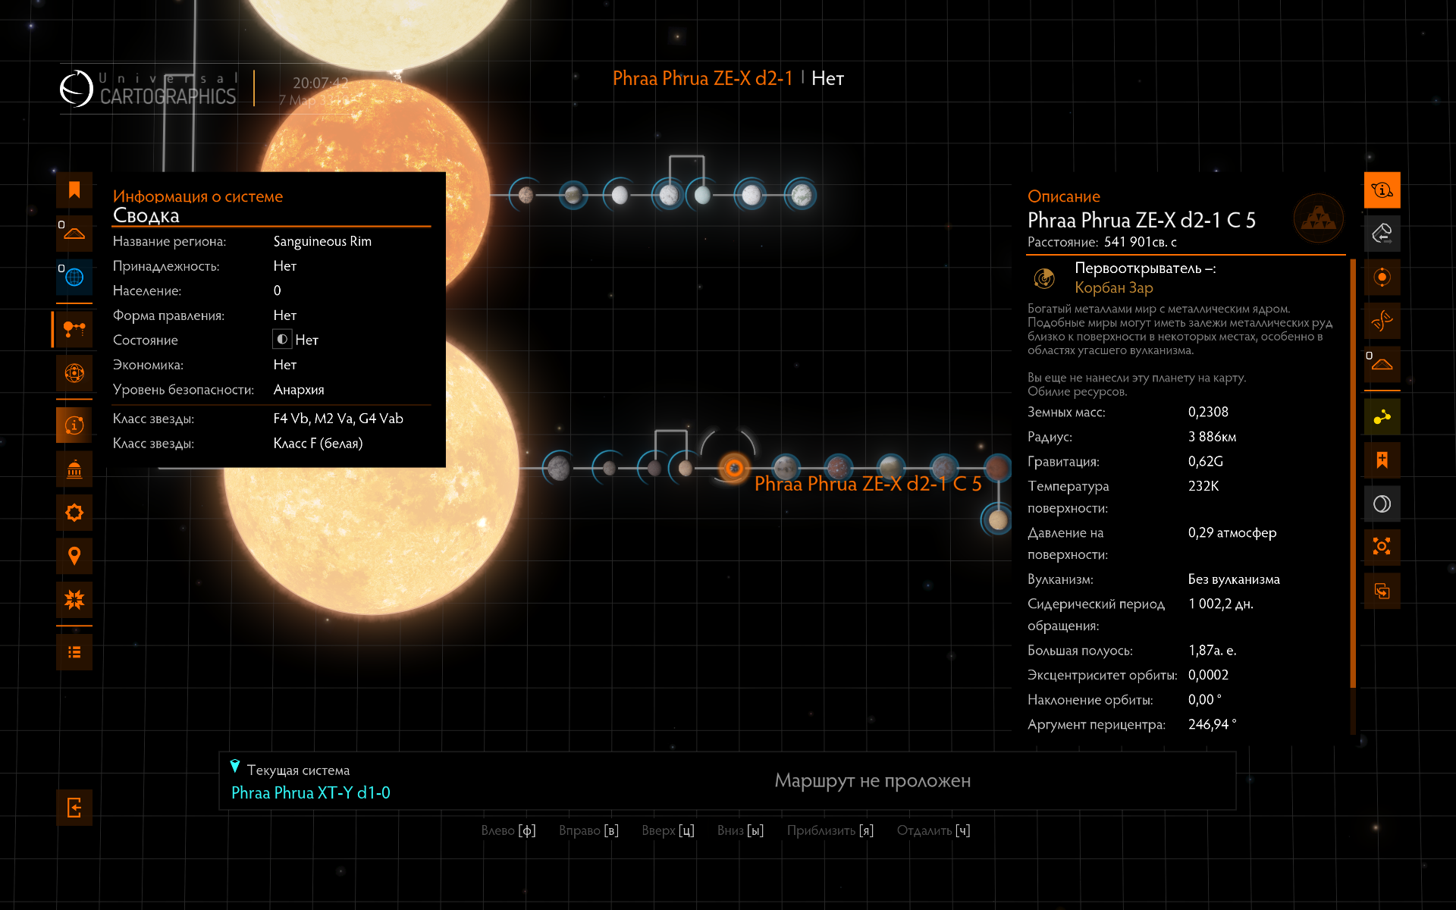Click the materials pile icon beside body name

point(1319,218)
